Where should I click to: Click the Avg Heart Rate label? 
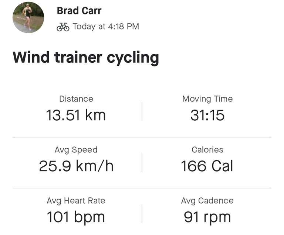[76, 201]
